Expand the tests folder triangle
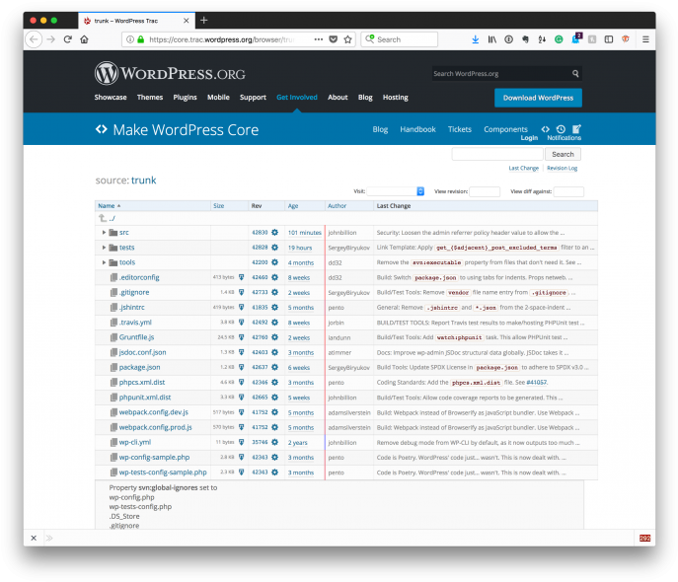The width and height of the screenshot is (678, 582). click(104, 248)
